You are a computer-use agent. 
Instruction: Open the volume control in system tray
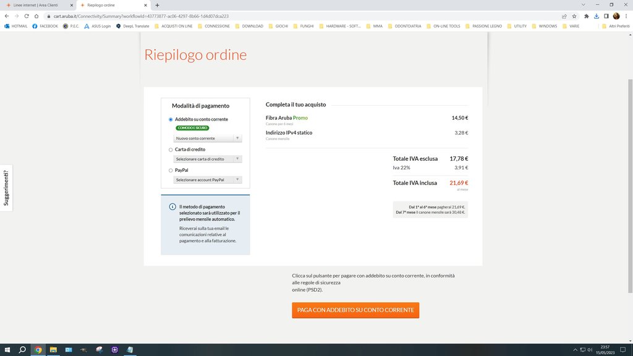coord(590,350)
